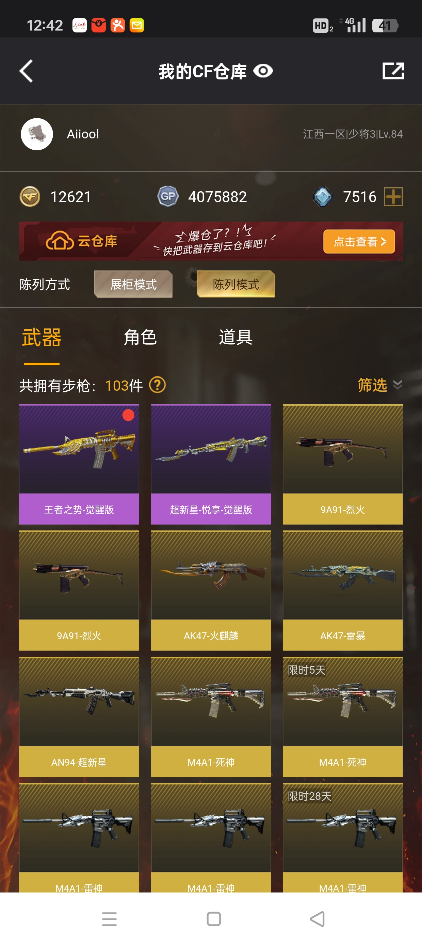
Task: Tap the 点击查看 button
Action: (x=359, y=241)
